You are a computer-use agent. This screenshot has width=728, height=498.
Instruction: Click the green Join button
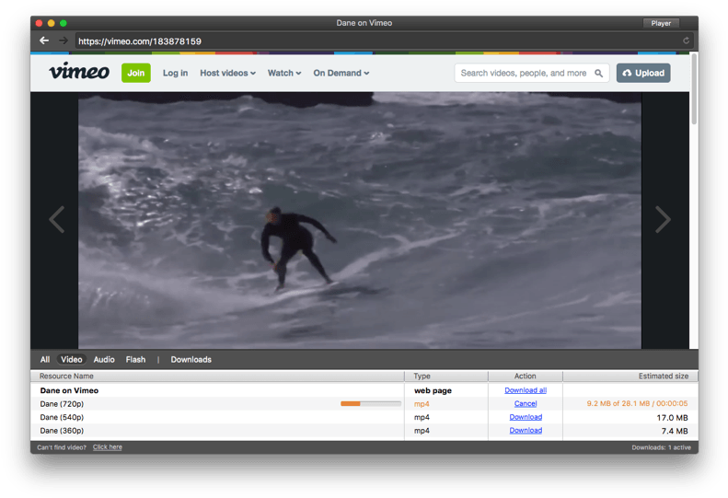[x=136, y=73]
